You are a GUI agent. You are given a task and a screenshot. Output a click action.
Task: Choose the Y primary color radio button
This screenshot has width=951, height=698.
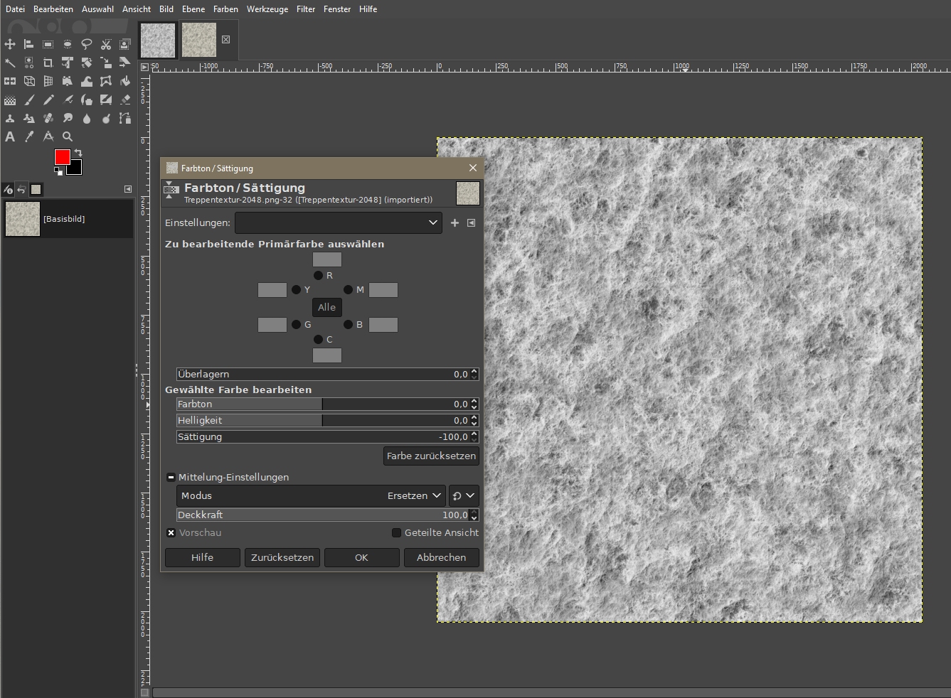(x=296, y=289)
